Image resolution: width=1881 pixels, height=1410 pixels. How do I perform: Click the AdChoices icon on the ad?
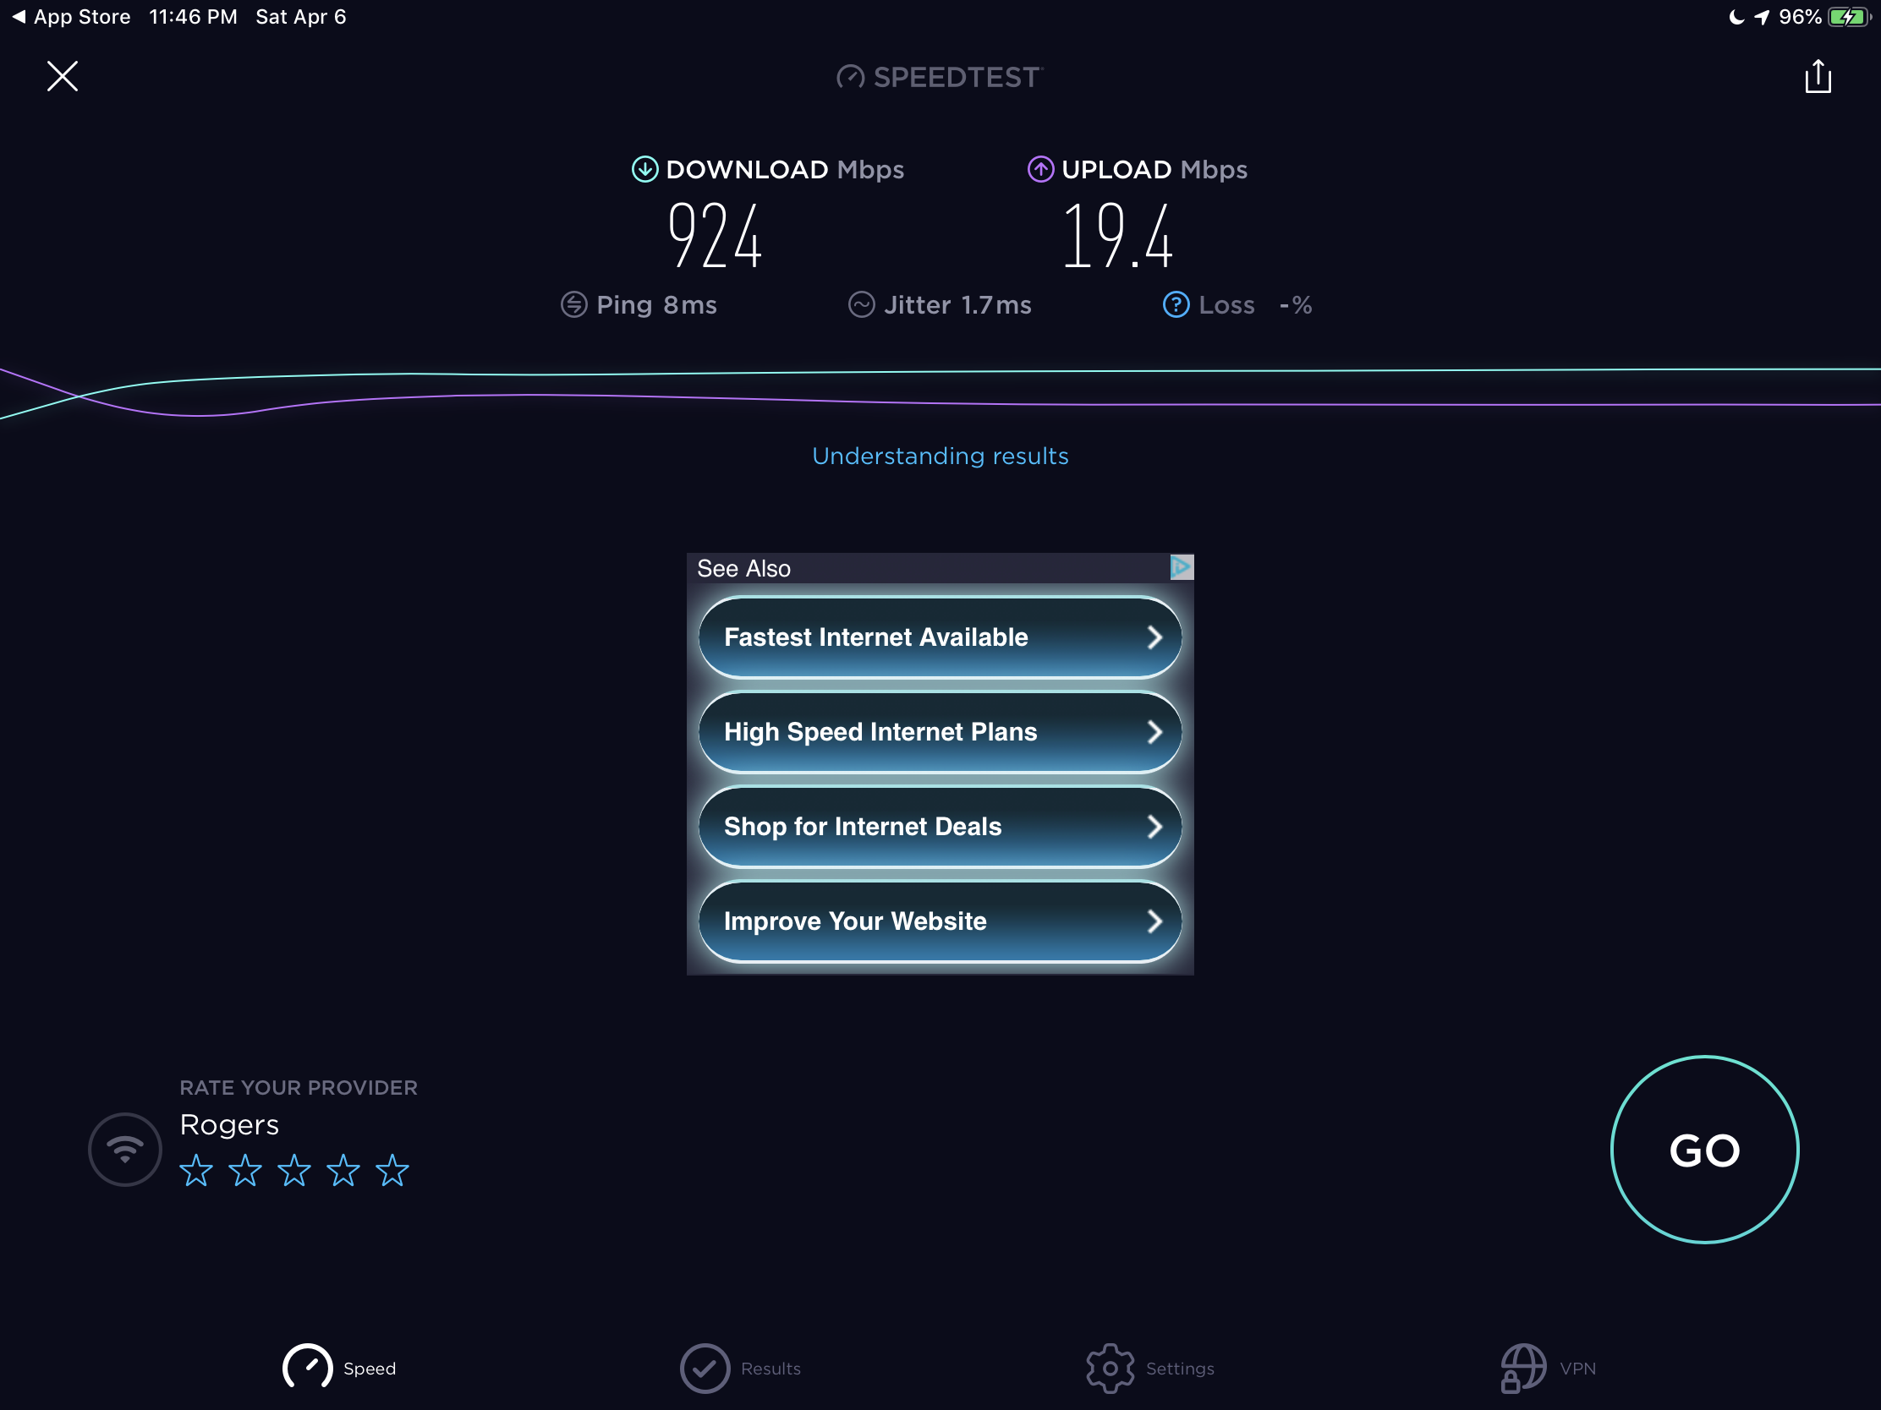click(x=1182, y=567)
